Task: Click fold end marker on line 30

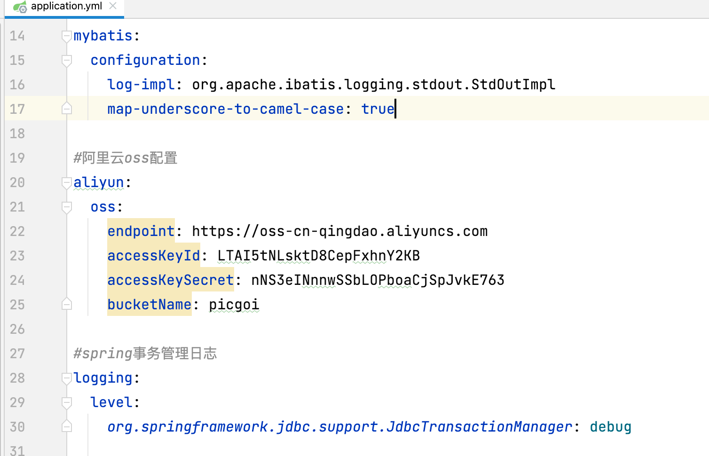Action: pyautogui.click(x=67, y=426)
